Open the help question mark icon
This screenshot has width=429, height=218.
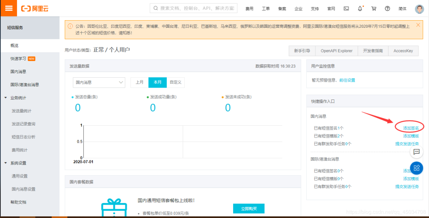tap(387, 8)
